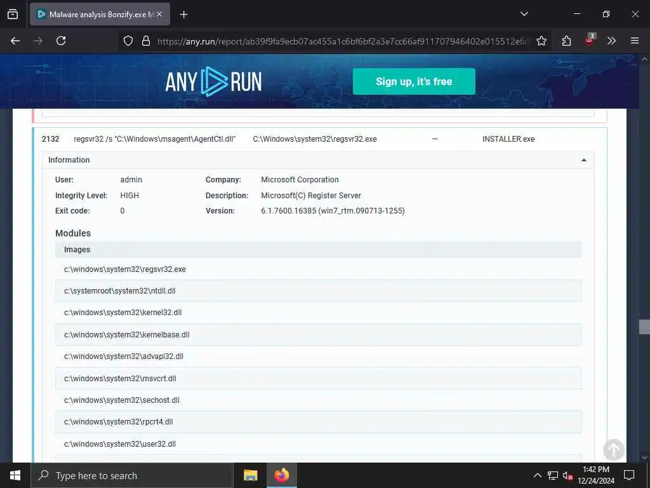
Task: Click the page vertical scrollbar thumb
Action: (644, 327)
